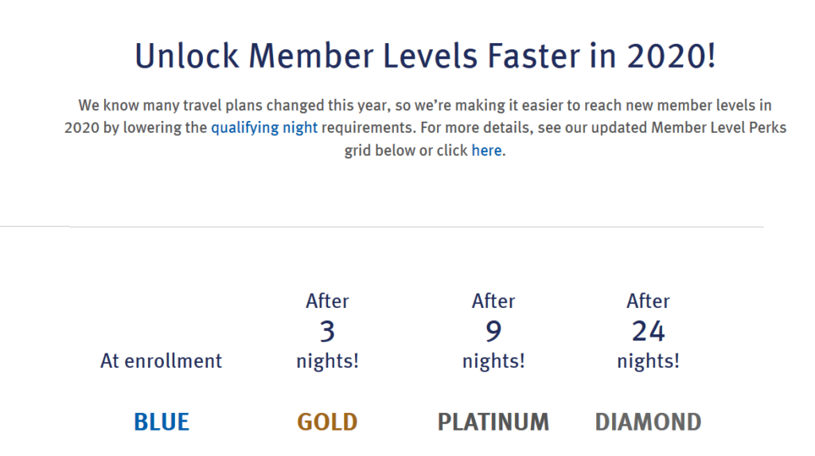
Task: Click the "here" link after grid below
Action: 486,150
